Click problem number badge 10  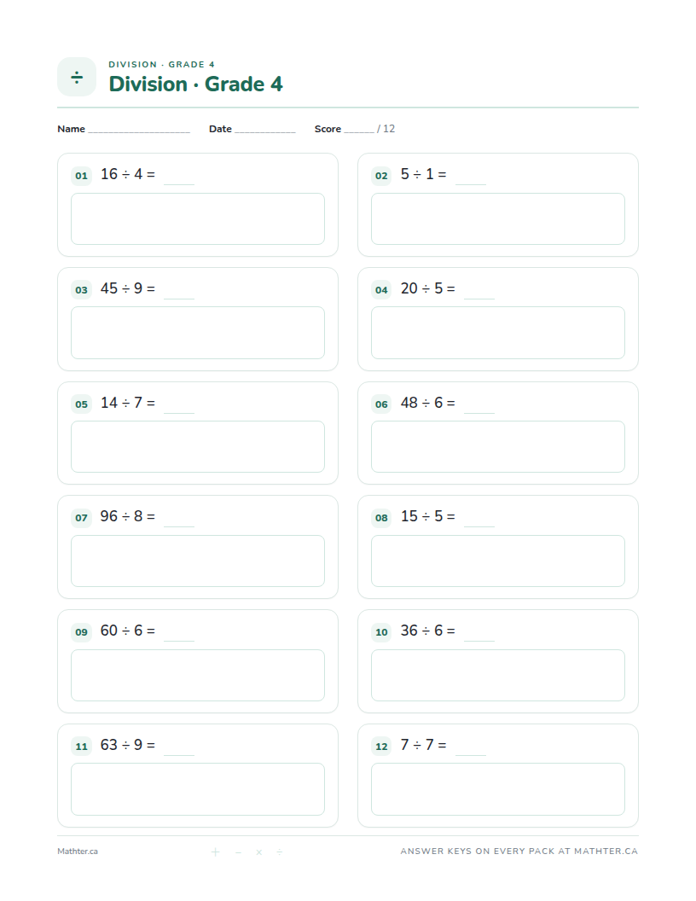(x=381, y=632)
